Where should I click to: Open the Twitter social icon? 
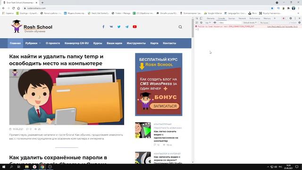click(x=119, y=27)
